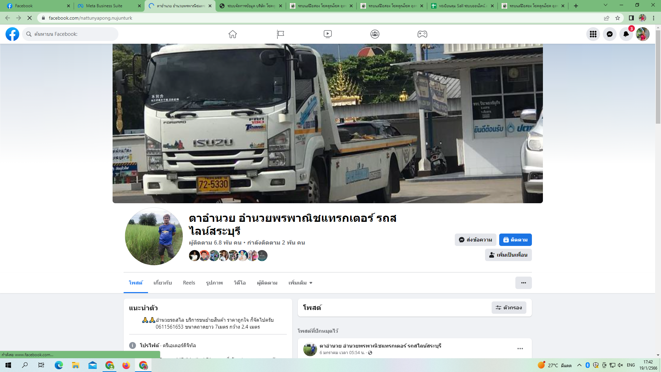Select the รูปภาพ tab
The image size is (661, 372).
pos(214,283)
